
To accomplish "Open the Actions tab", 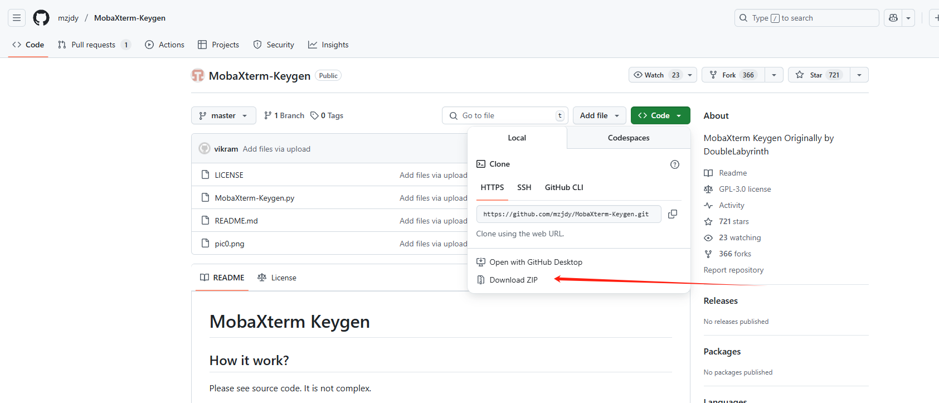I will click(x=164, y=45).
